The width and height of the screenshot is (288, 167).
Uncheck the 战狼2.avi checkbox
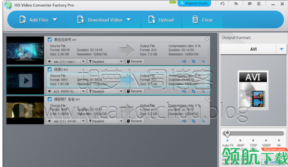pos(50,69)
